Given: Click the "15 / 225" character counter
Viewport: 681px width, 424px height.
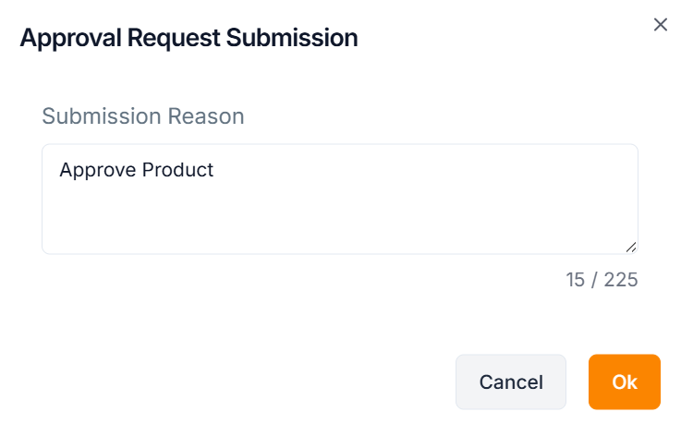Looking at the screenshot, I should [x=602, y=279].
